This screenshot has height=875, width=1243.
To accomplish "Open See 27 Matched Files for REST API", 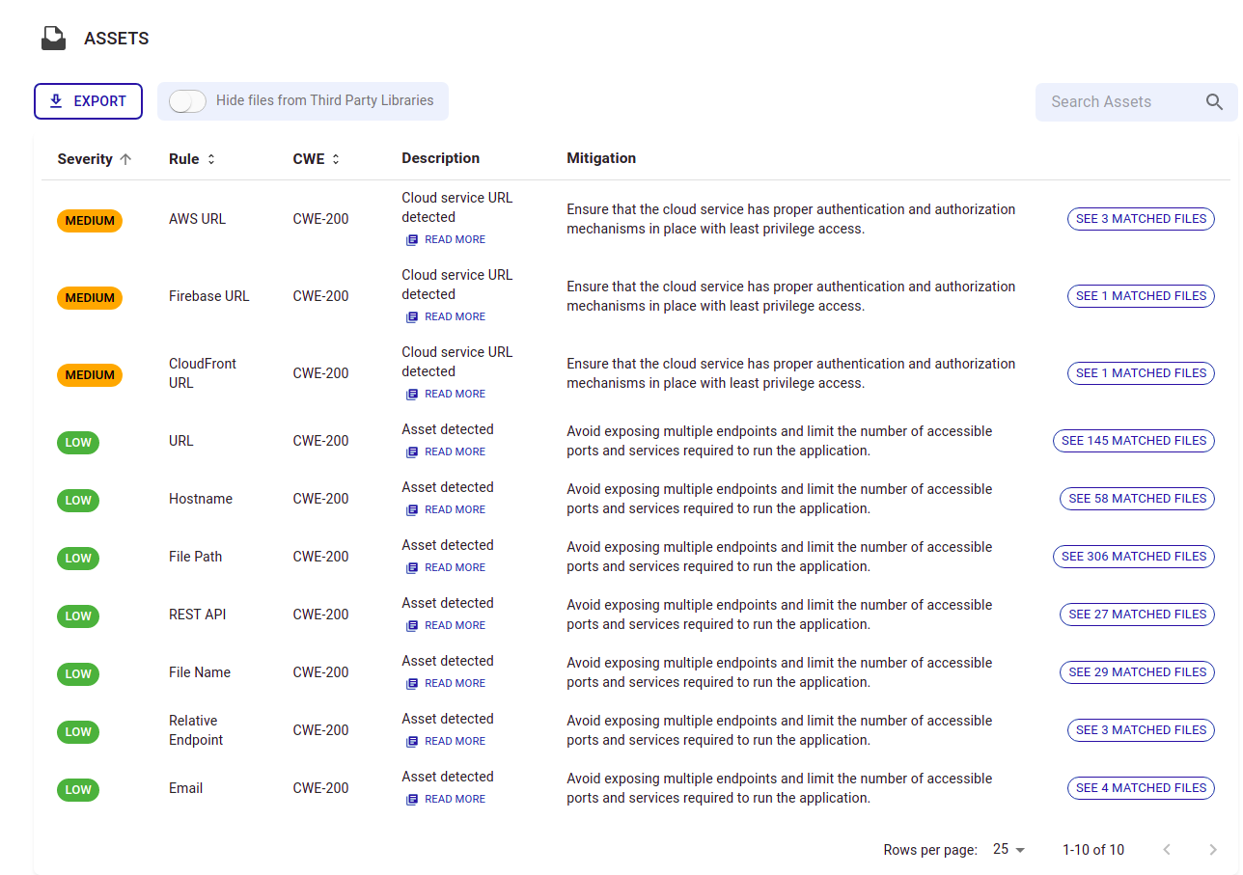I will (1137, 615).
